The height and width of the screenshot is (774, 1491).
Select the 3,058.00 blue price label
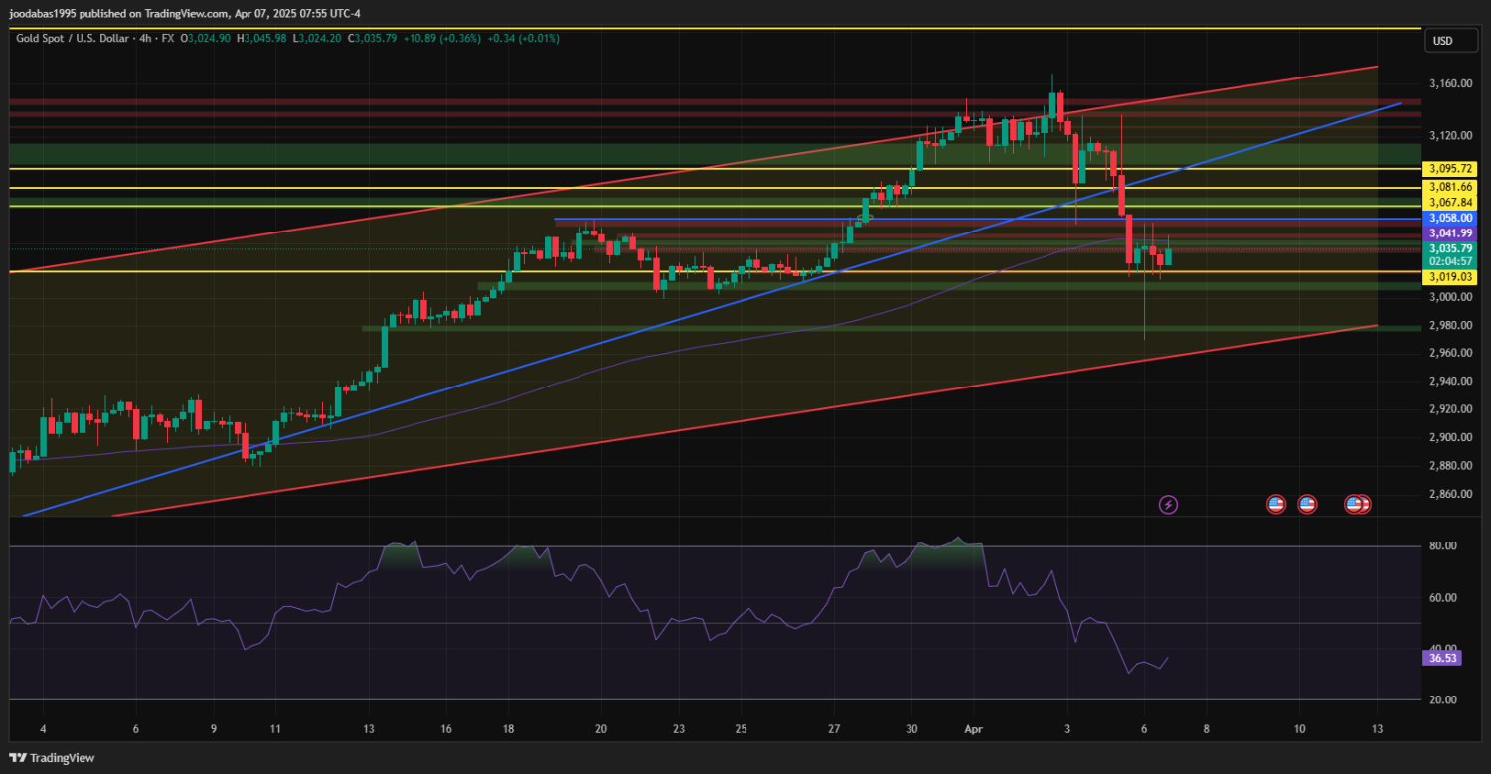pyautogui.click(x=1450, y=218)
